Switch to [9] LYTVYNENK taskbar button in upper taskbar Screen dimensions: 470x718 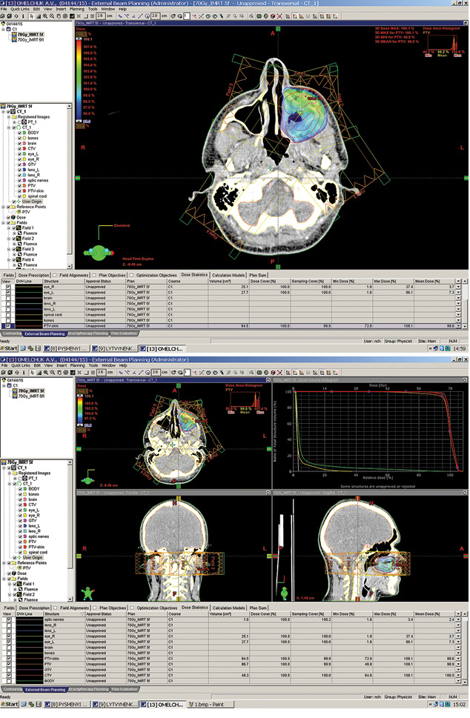click(x=116, y=348)
